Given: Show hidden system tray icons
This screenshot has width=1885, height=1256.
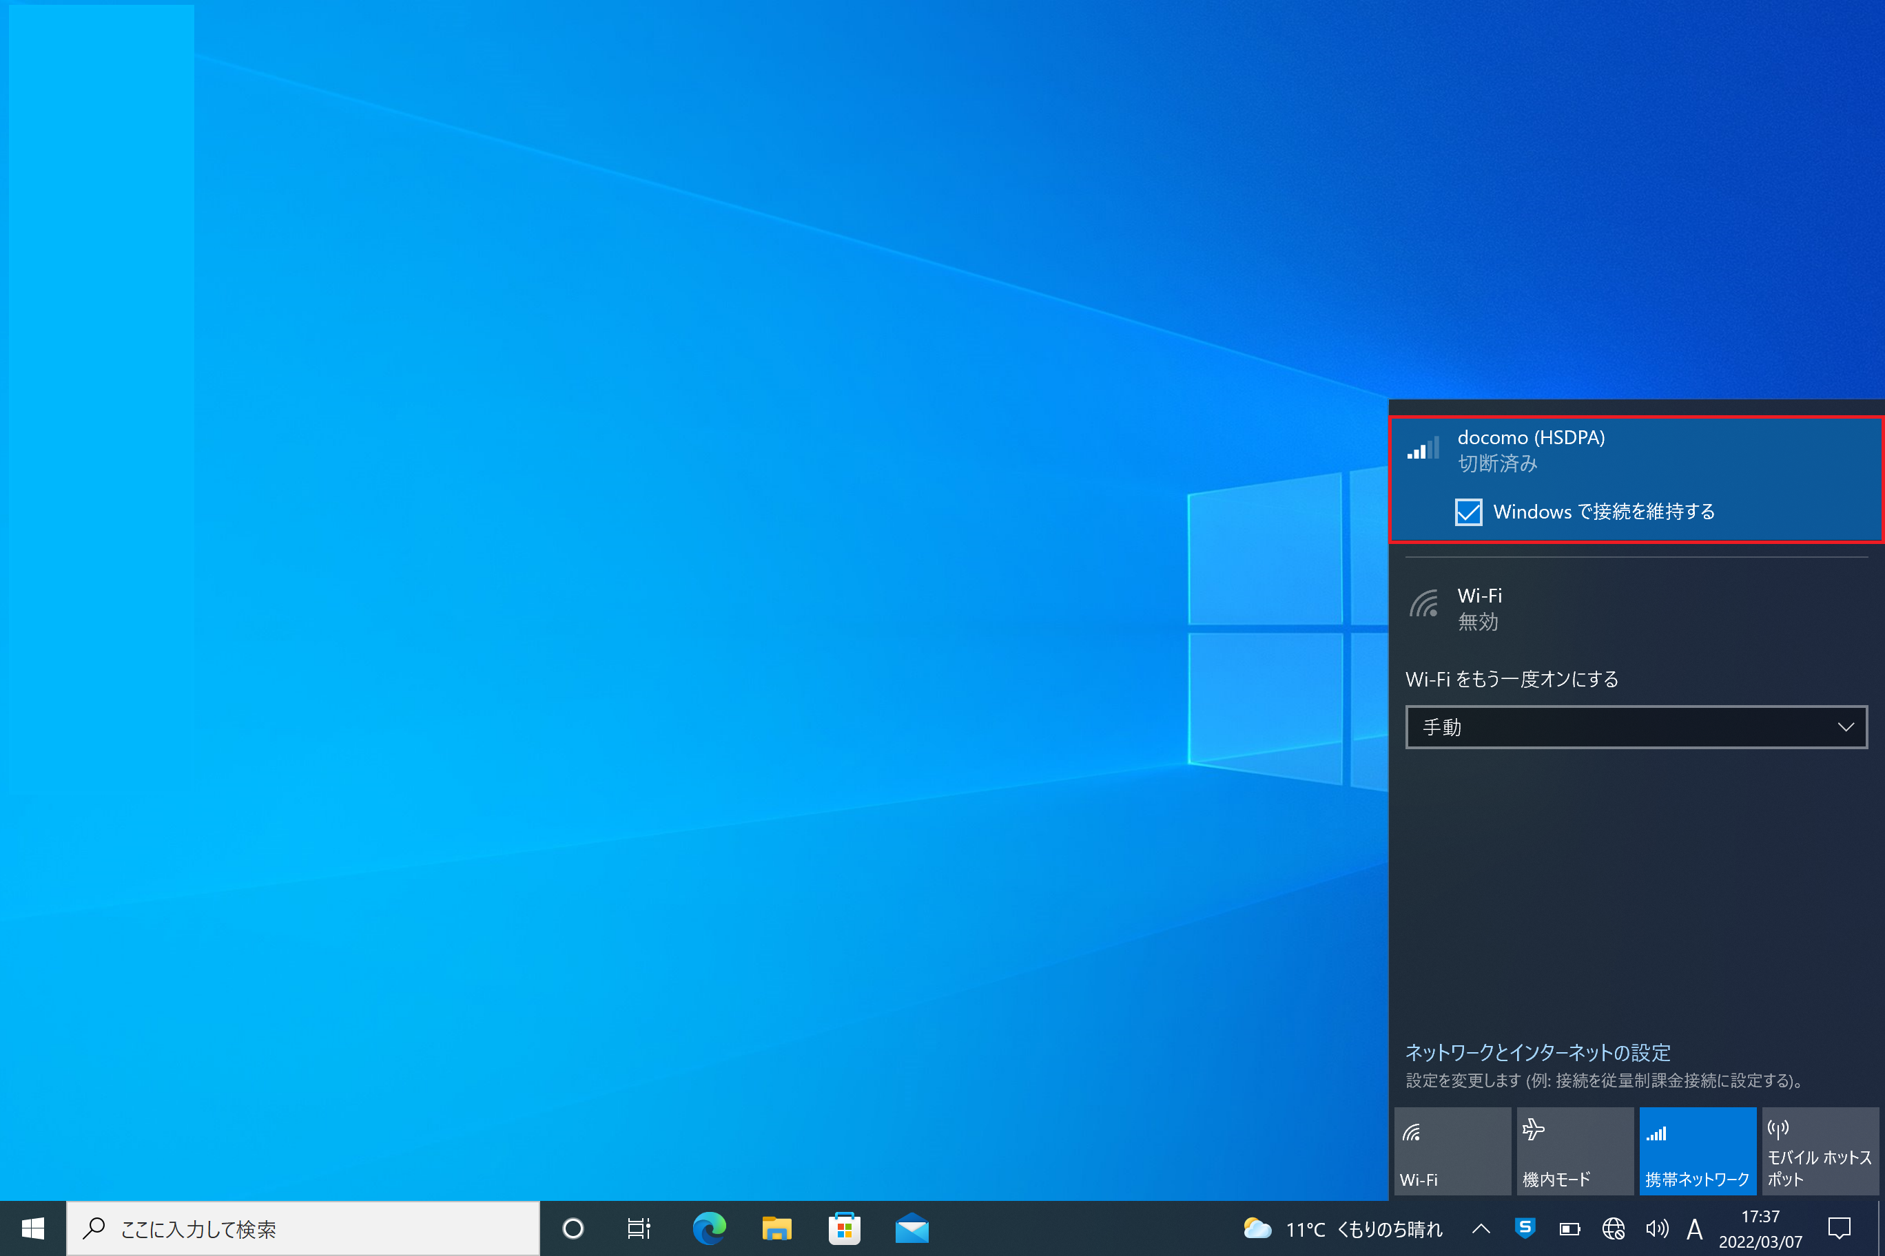Looking at the screenshot, I should pyautogui.click(x=1481, y=1228).
